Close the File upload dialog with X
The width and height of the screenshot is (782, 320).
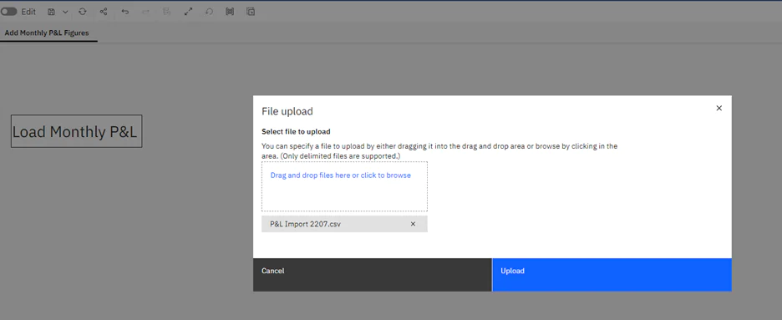(x=719, y=108)
